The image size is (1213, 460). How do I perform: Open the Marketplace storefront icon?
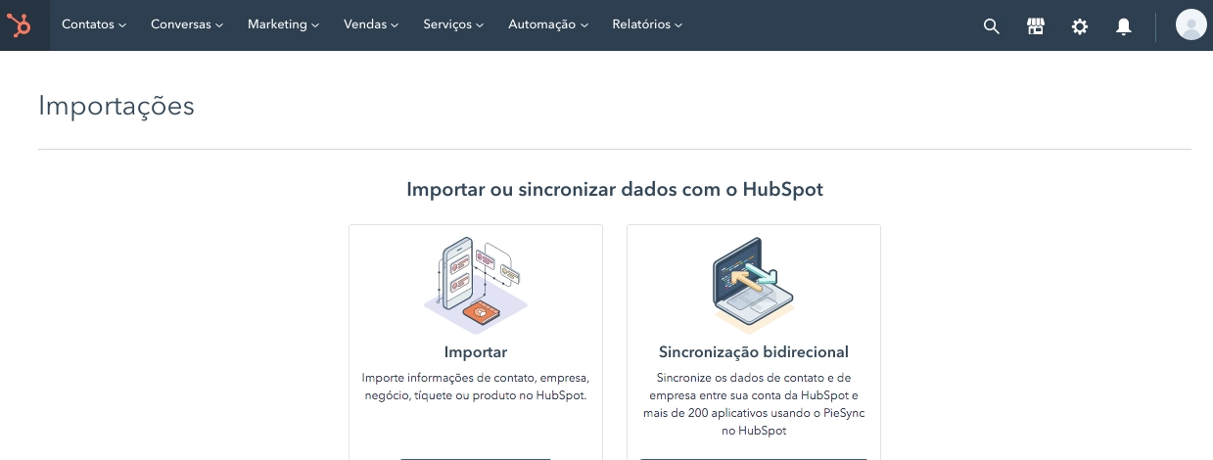click(1036, 26)
